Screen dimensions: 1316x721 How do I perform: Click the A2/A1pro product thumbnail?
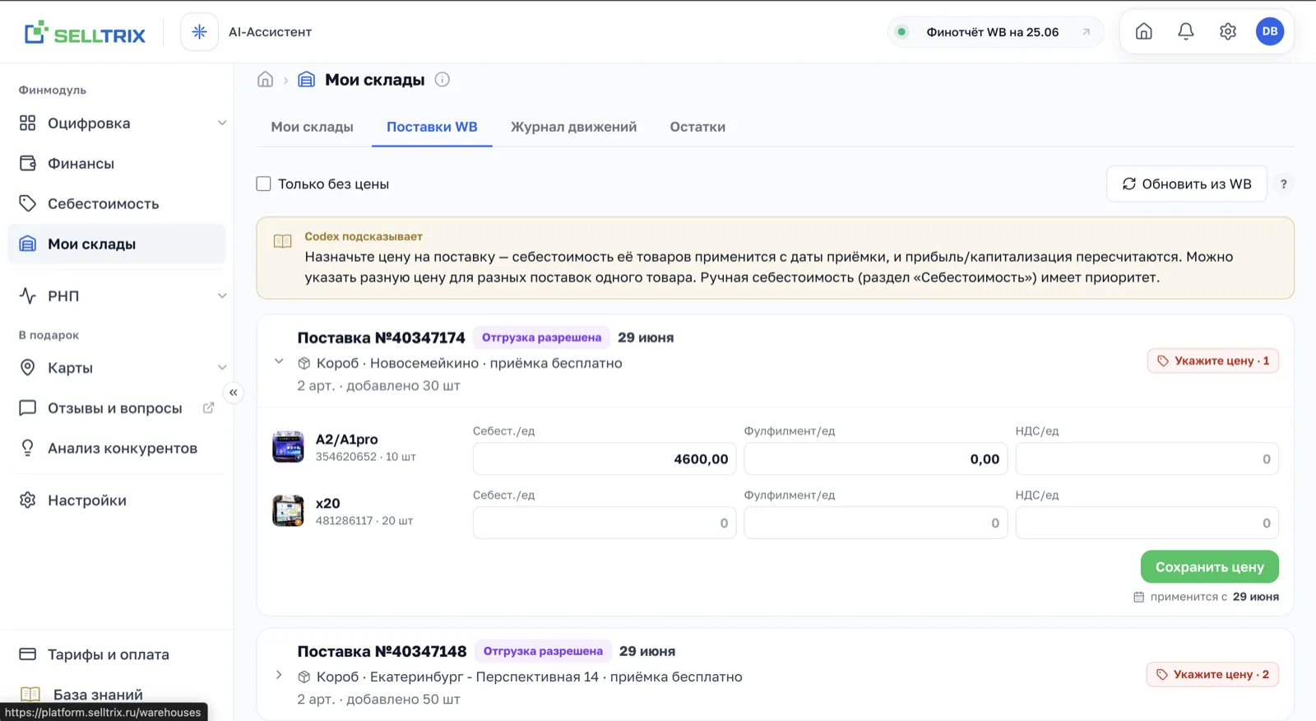click(288, 447)
